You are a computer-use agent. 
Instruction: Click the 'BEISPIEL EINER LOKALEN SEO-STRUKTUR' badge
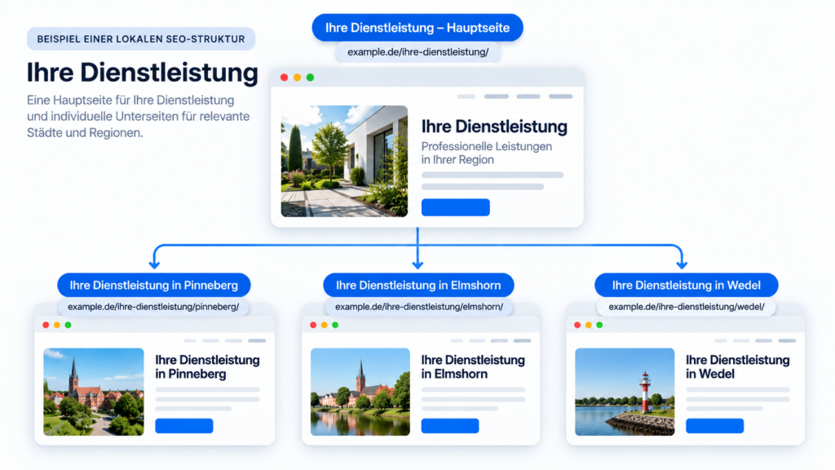point(141,39)
